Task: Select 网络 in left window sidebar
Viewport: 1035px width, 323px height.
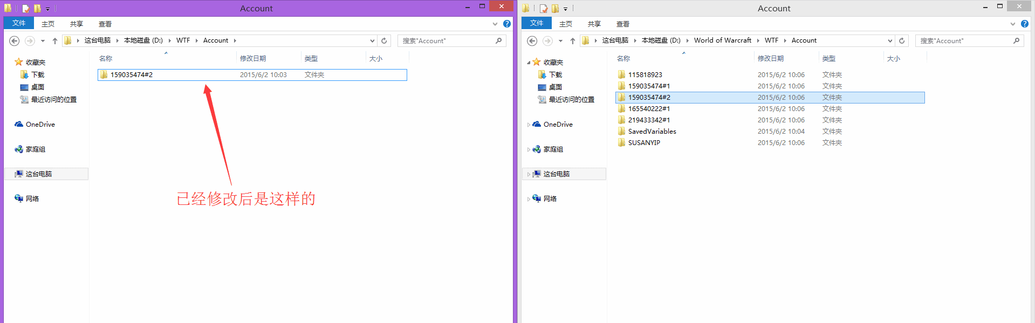Action: coord(32,199)
